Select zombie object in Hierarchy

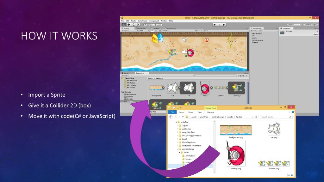coord(255,43)
